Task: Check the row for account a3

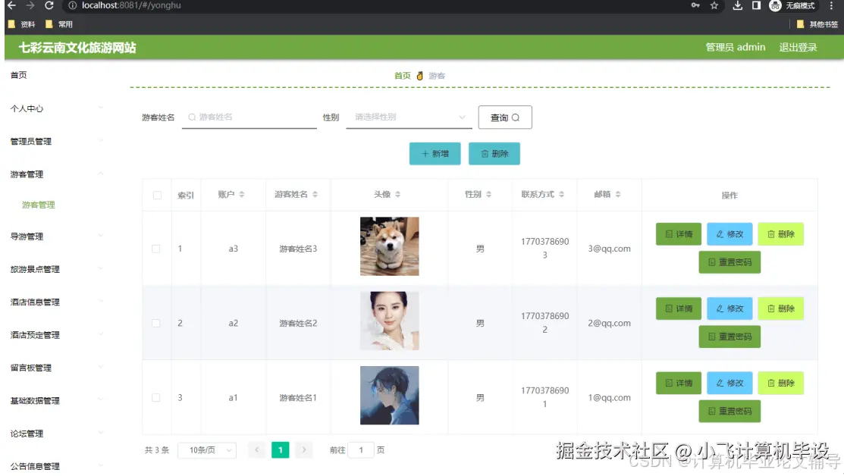Action: (155, 249)
